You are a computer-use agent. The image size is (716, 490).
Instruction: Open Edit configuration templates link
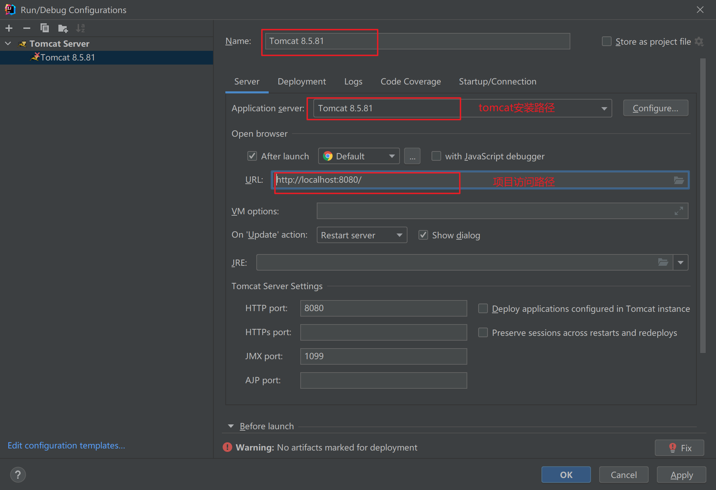click(66, 445)
